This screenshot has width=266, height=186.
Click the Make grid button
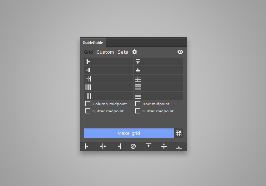pos(129,133)
